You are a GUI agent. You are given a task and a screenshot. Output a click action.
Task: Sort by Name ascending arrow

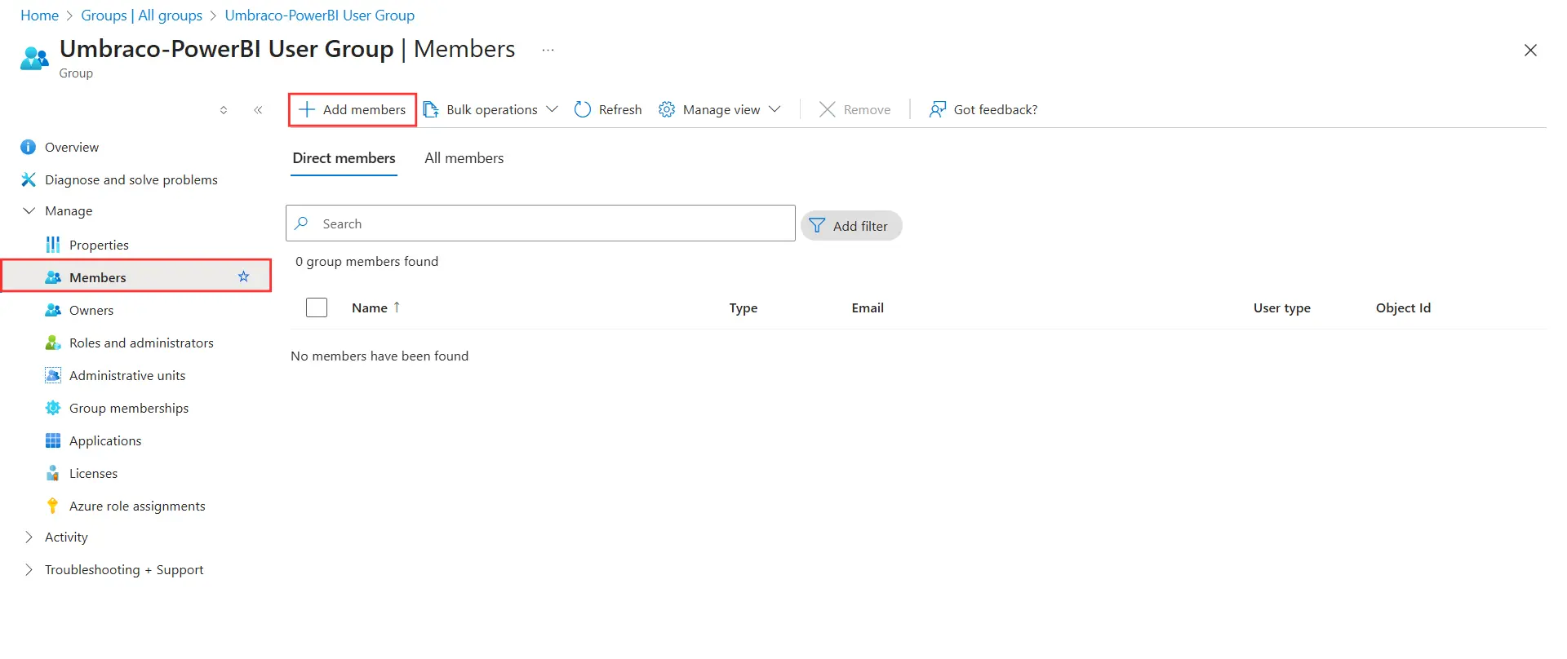397,307
